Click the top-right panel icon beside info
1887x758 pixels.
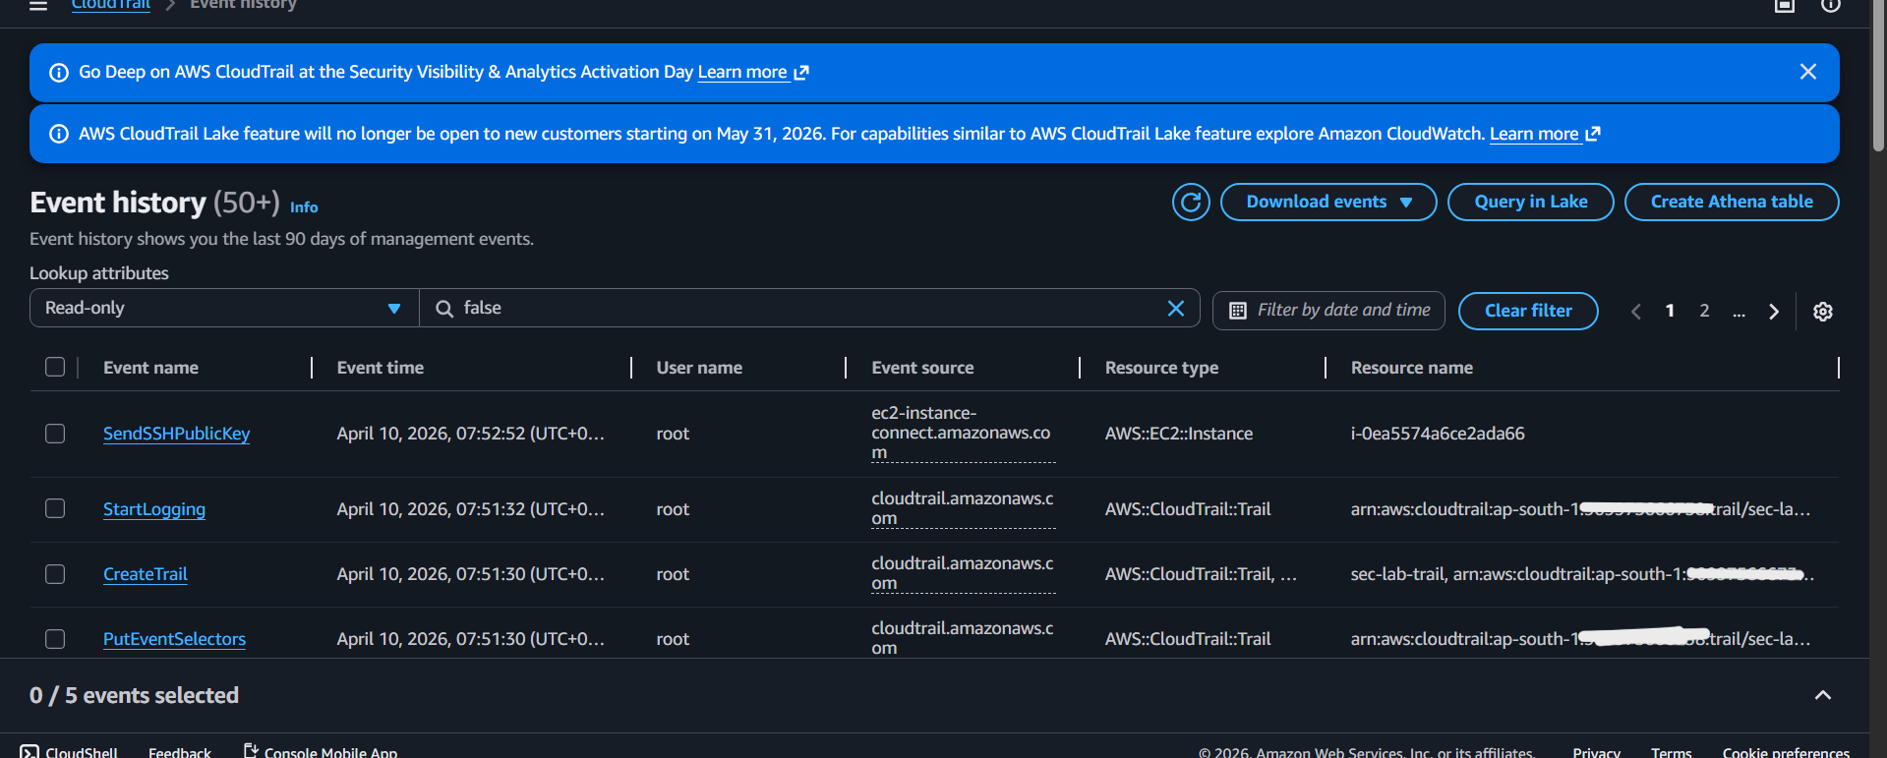click(1785, 5)
